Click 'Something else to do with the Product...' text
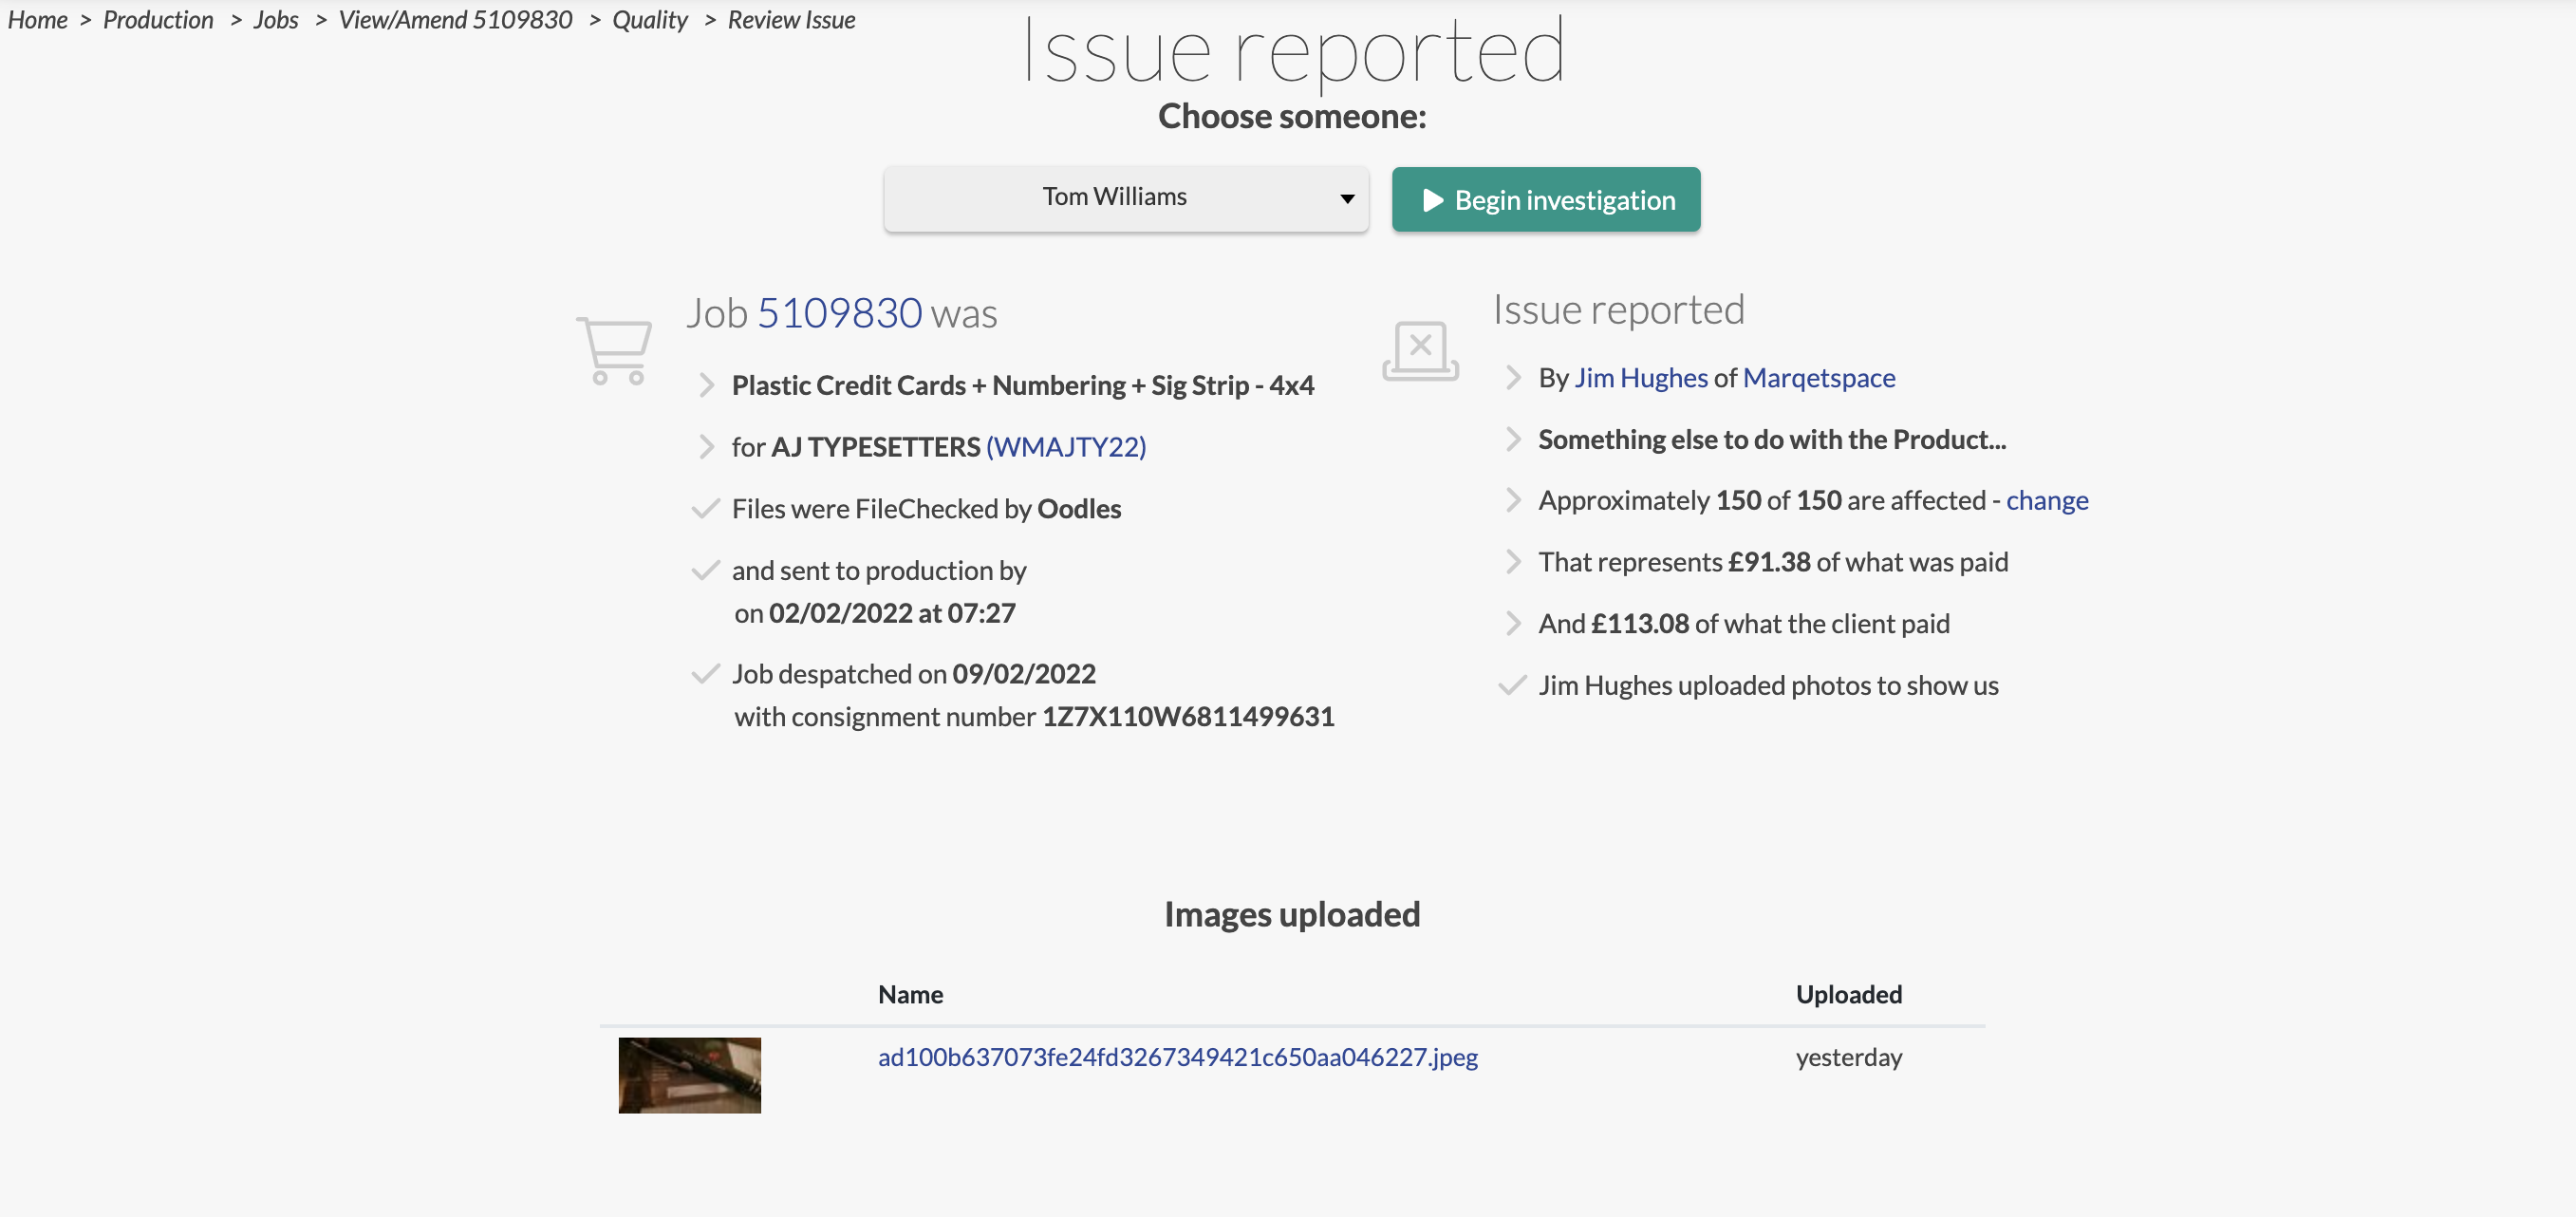This screenshot has width=2576, height=1217. [x=1772, y=440]
